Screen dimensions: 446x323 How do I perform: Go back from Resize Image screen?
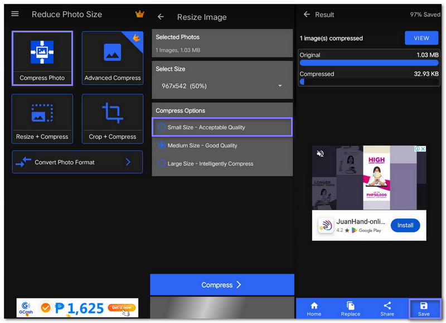161,17
